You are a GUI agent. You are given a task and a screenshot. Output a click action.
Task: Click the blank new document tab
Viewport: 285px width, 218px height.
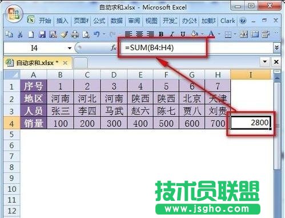(81, 63)
